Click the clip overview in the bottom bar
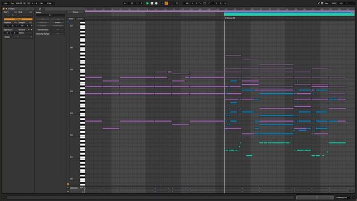 (x=315, y=197)
